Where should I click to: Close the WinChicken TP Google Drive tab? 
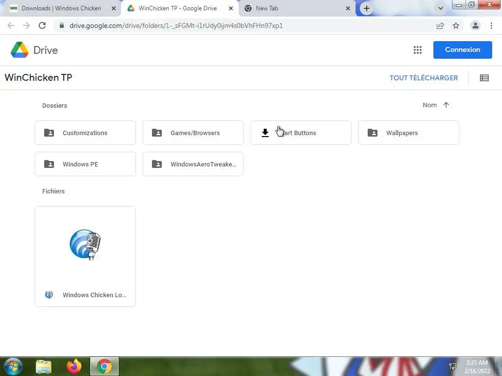coord(231,8)
